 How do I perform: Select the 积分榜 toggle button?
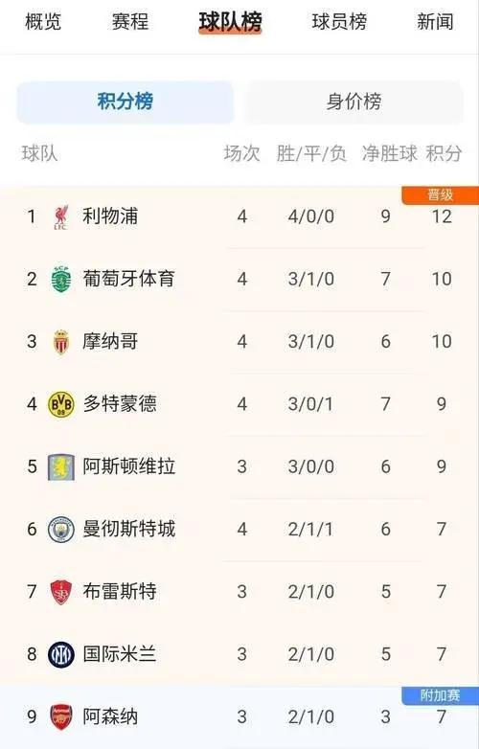[x=125, y=102]
